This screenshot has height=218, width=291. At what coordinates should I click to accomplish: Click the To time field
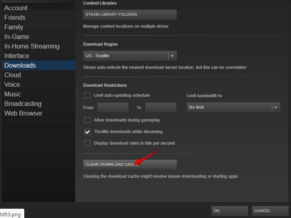(161, 107)
